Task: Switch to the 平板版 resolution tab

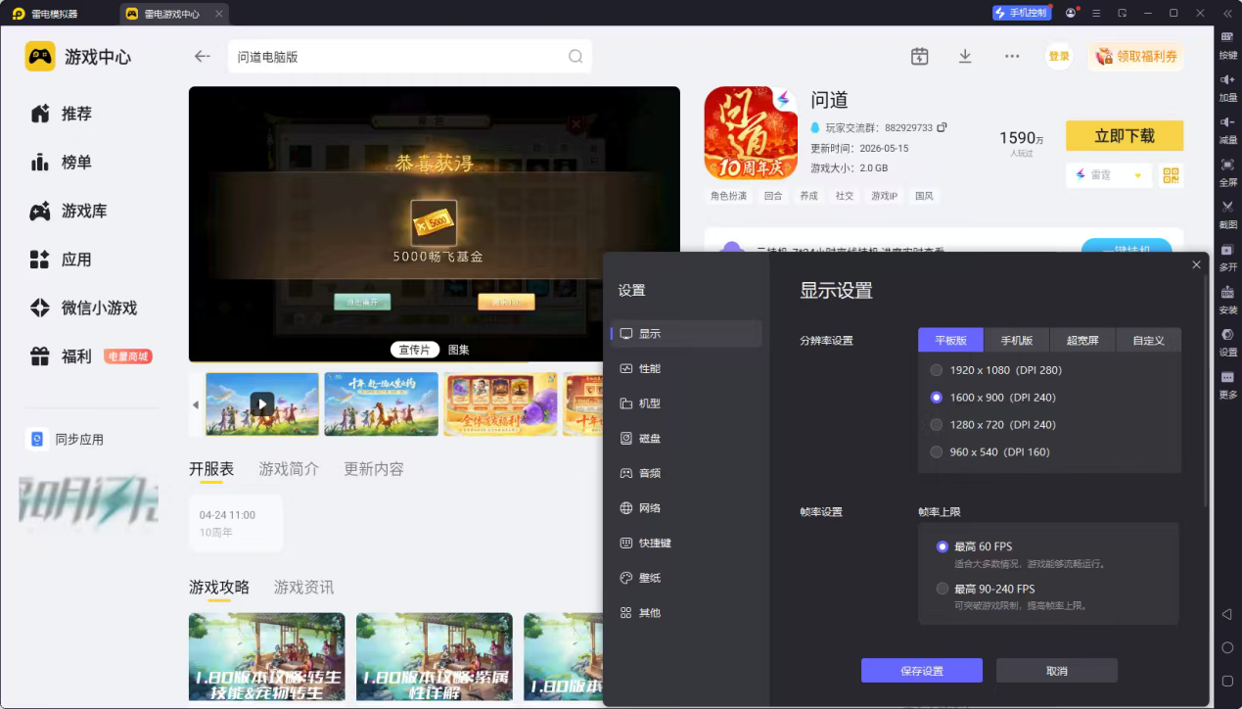Action: point(950,340)
